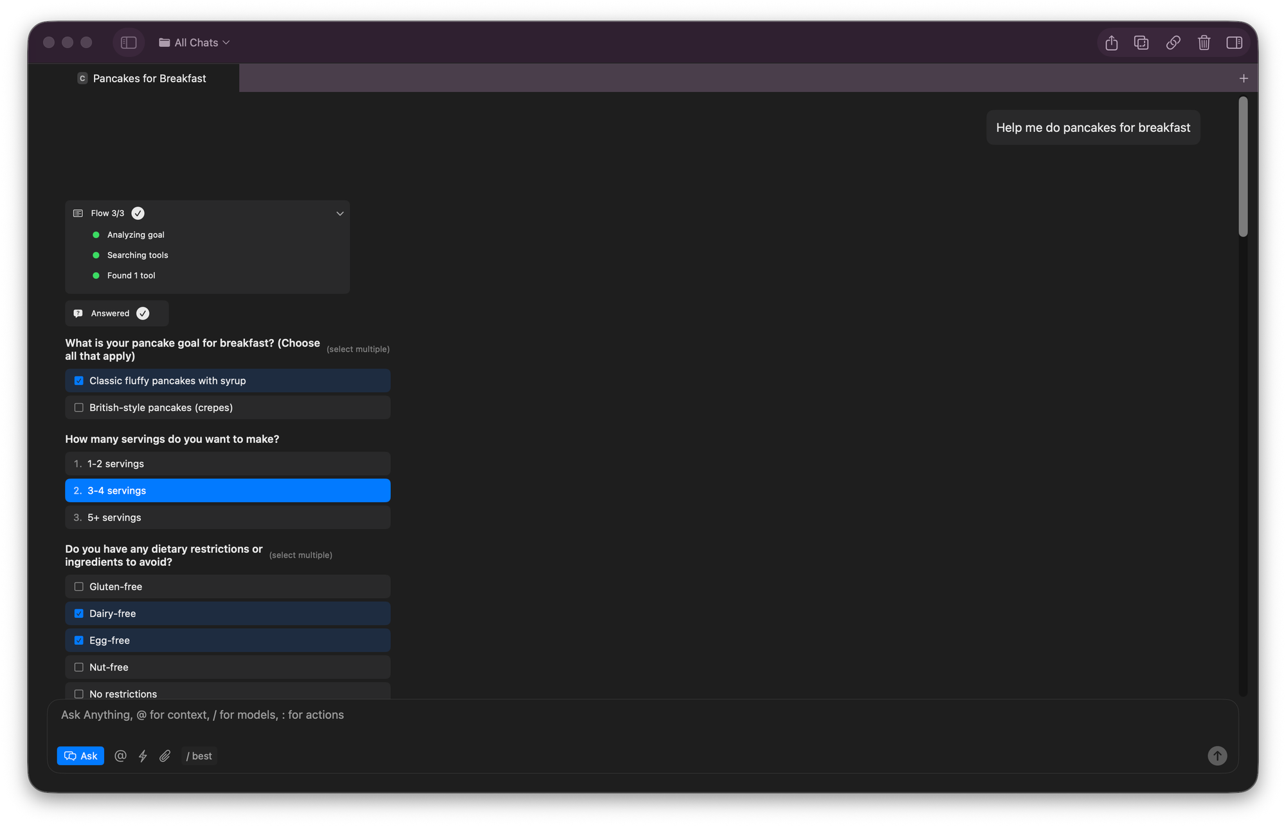Viewport: 1286px width, 827px height.
Task: Select the Pancakes for Breakfast tab
Action: point(142,78)
